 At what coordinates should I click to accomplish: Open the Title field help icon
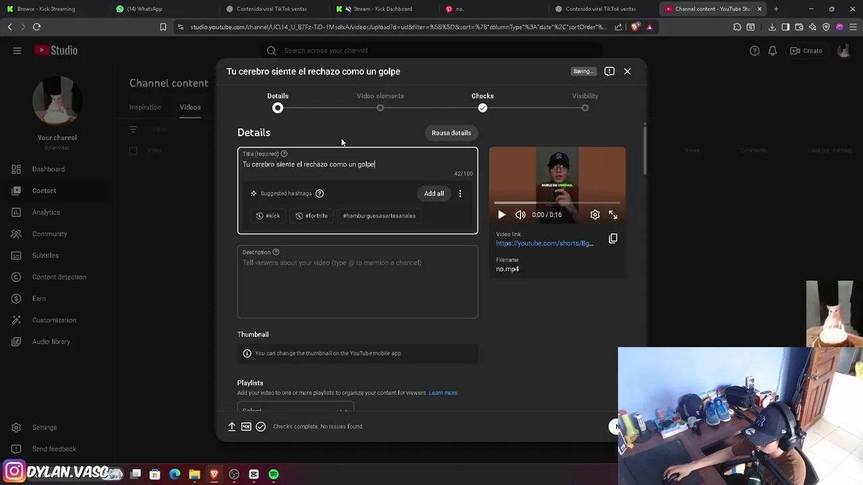coord(284,154)
